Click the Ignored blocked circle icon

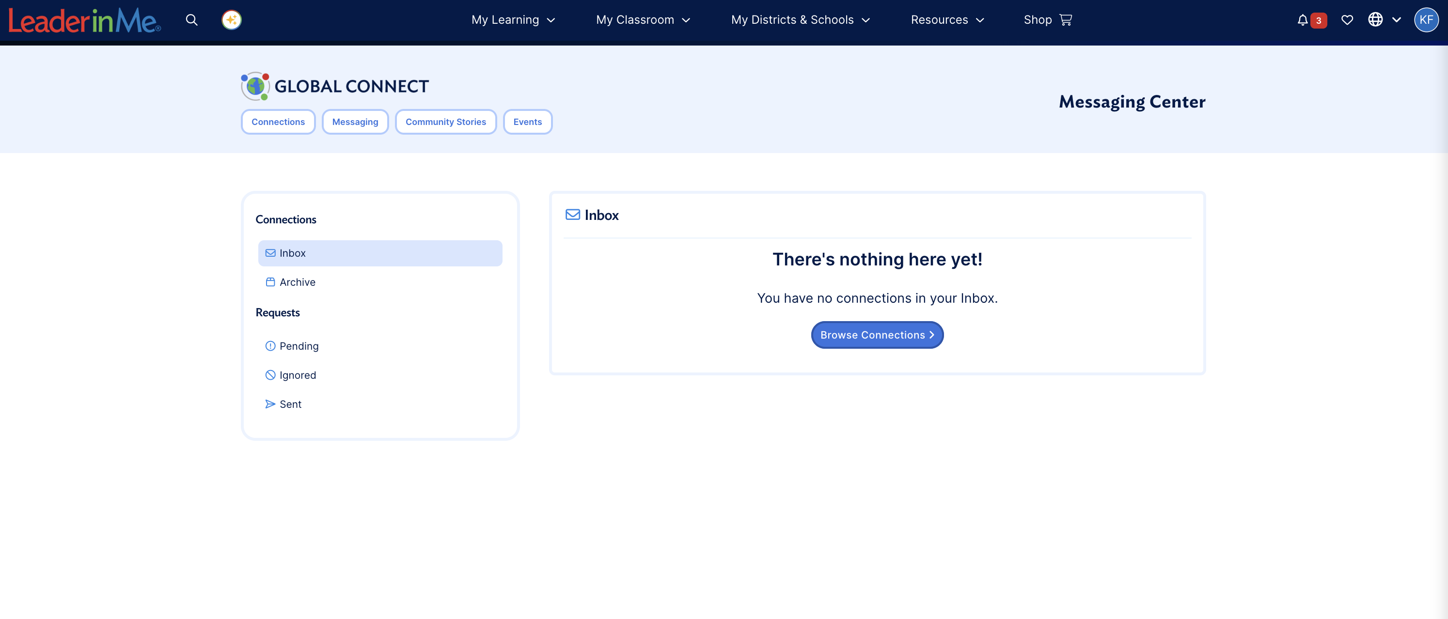coord(270,375)
